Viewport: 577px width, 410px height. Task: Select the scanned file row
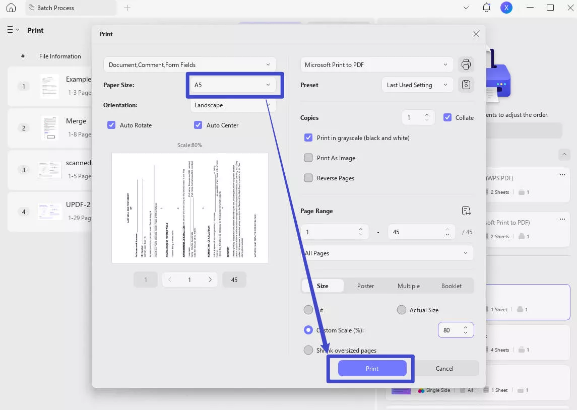[x=49, y=170]
